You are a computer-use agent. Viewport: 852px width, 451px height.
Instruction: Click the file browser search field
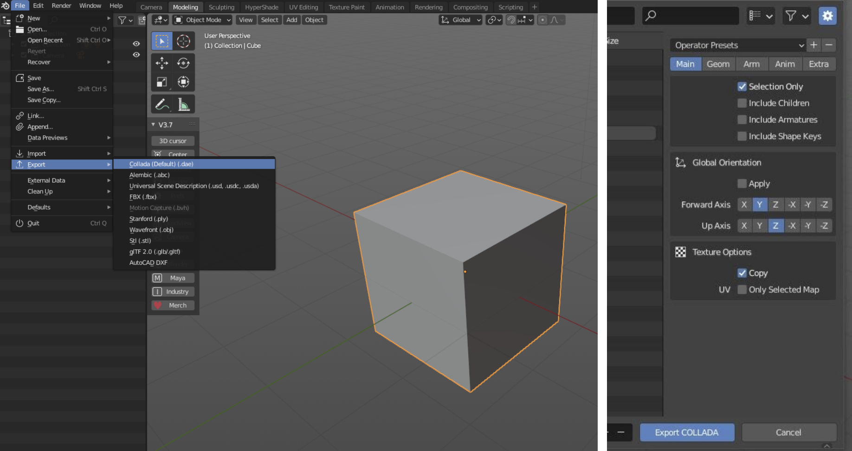point(691,16)
